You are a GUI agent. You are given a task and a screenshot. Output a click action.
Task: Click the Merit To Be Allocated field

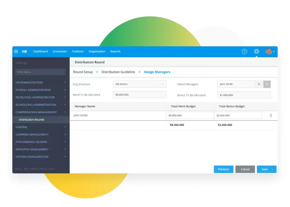pos(140,95)
